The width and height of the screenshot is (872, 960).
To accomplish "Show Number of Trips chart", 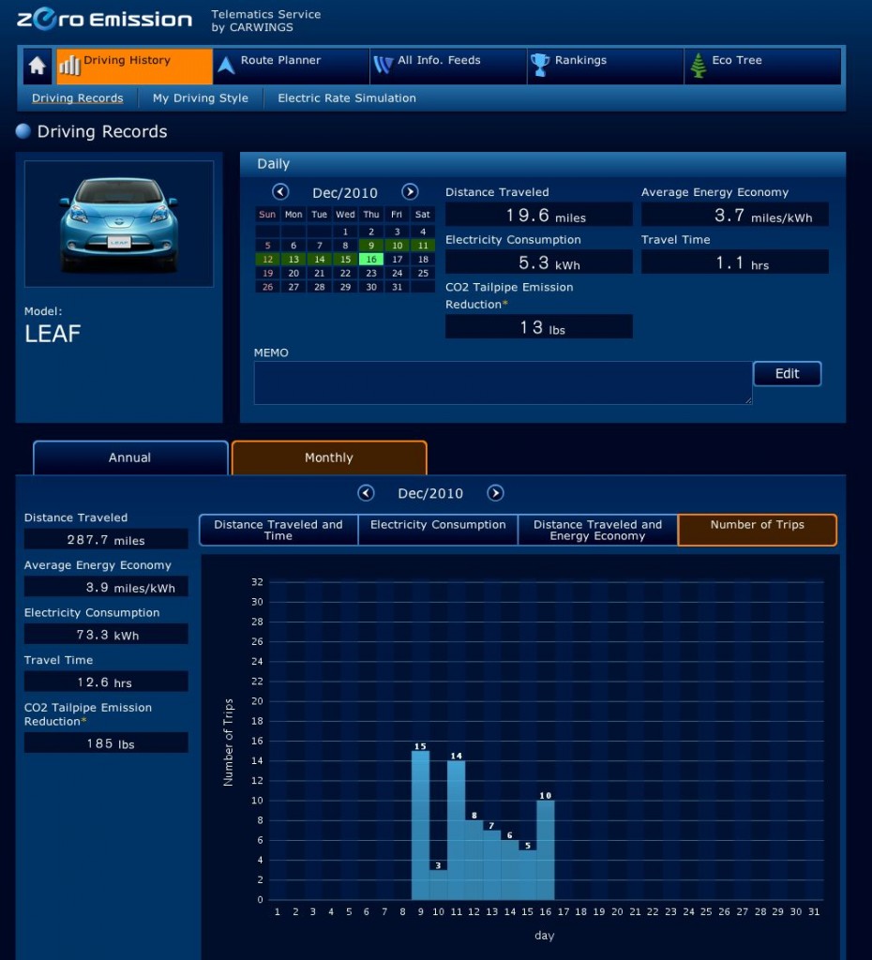I will [x=758, y=530].
